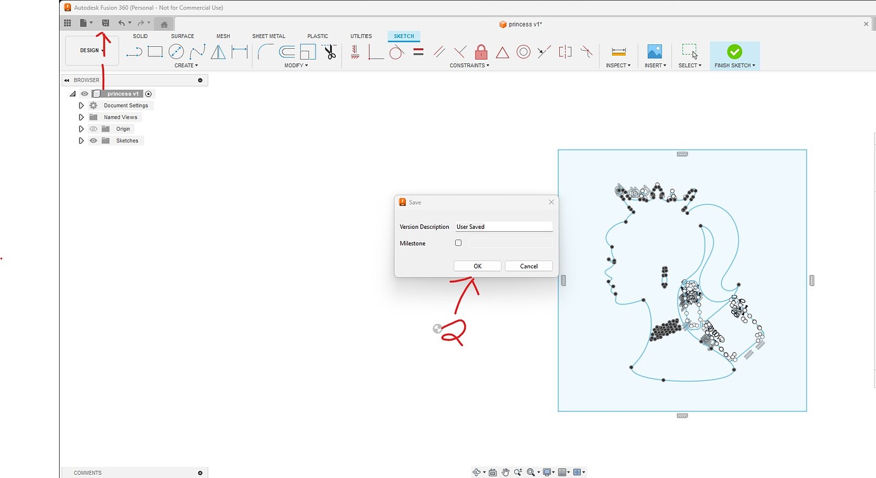Enable the Milestone checkbox in Save dialog
Viewport: 876px width, 478px height.
click(458, 243)
